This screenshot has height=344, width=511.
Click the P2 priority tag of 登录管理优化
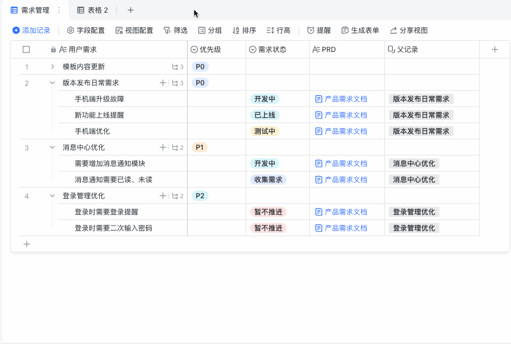point(200,196)
